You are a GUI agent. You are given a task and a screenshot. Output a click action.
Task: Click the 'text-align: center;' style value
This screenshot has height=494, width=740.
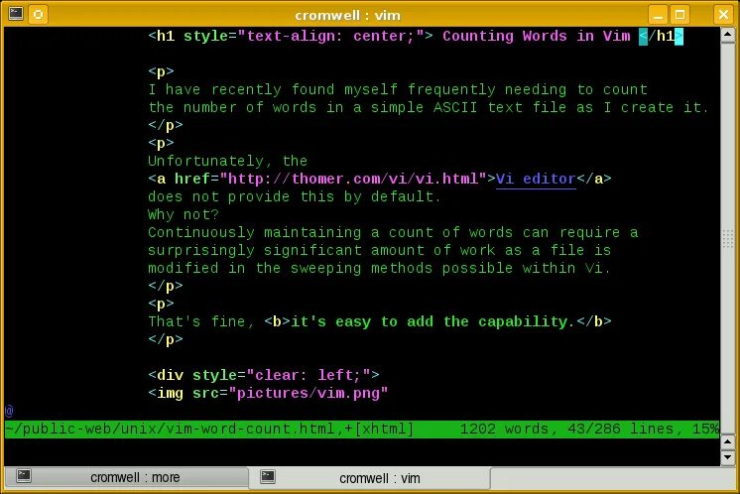point(330,37)
